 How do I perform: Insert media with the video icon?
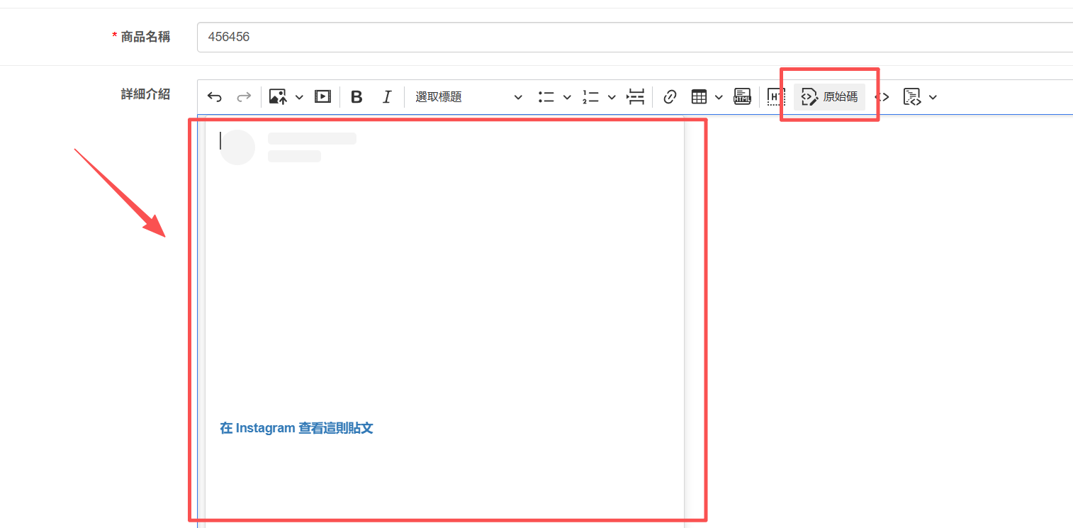click(x=322, y=97)
